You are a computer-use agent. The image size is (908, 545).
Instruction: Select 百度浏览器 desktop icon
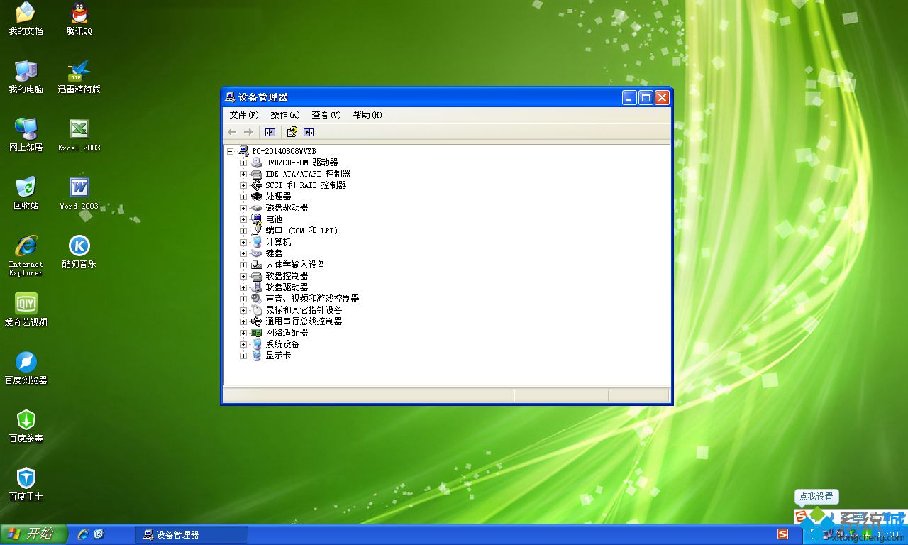[26, 368]
